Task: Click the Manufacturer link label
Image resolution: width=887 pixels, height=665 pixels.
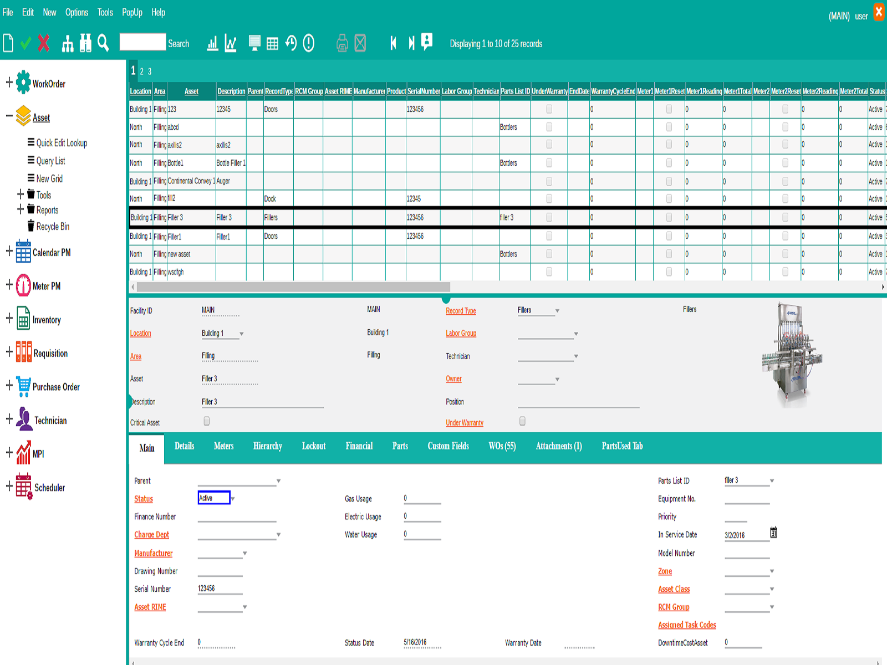Action: pyautogui.click(x=153, y=553)
